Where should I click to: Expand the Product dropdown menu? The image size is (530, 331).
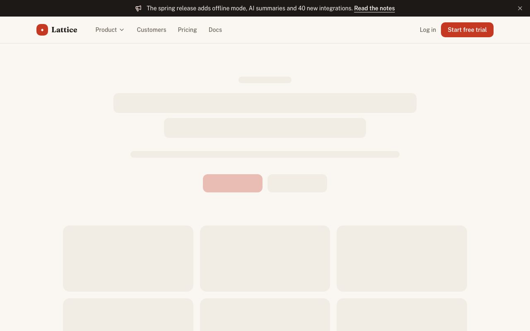tap(110, 30)
